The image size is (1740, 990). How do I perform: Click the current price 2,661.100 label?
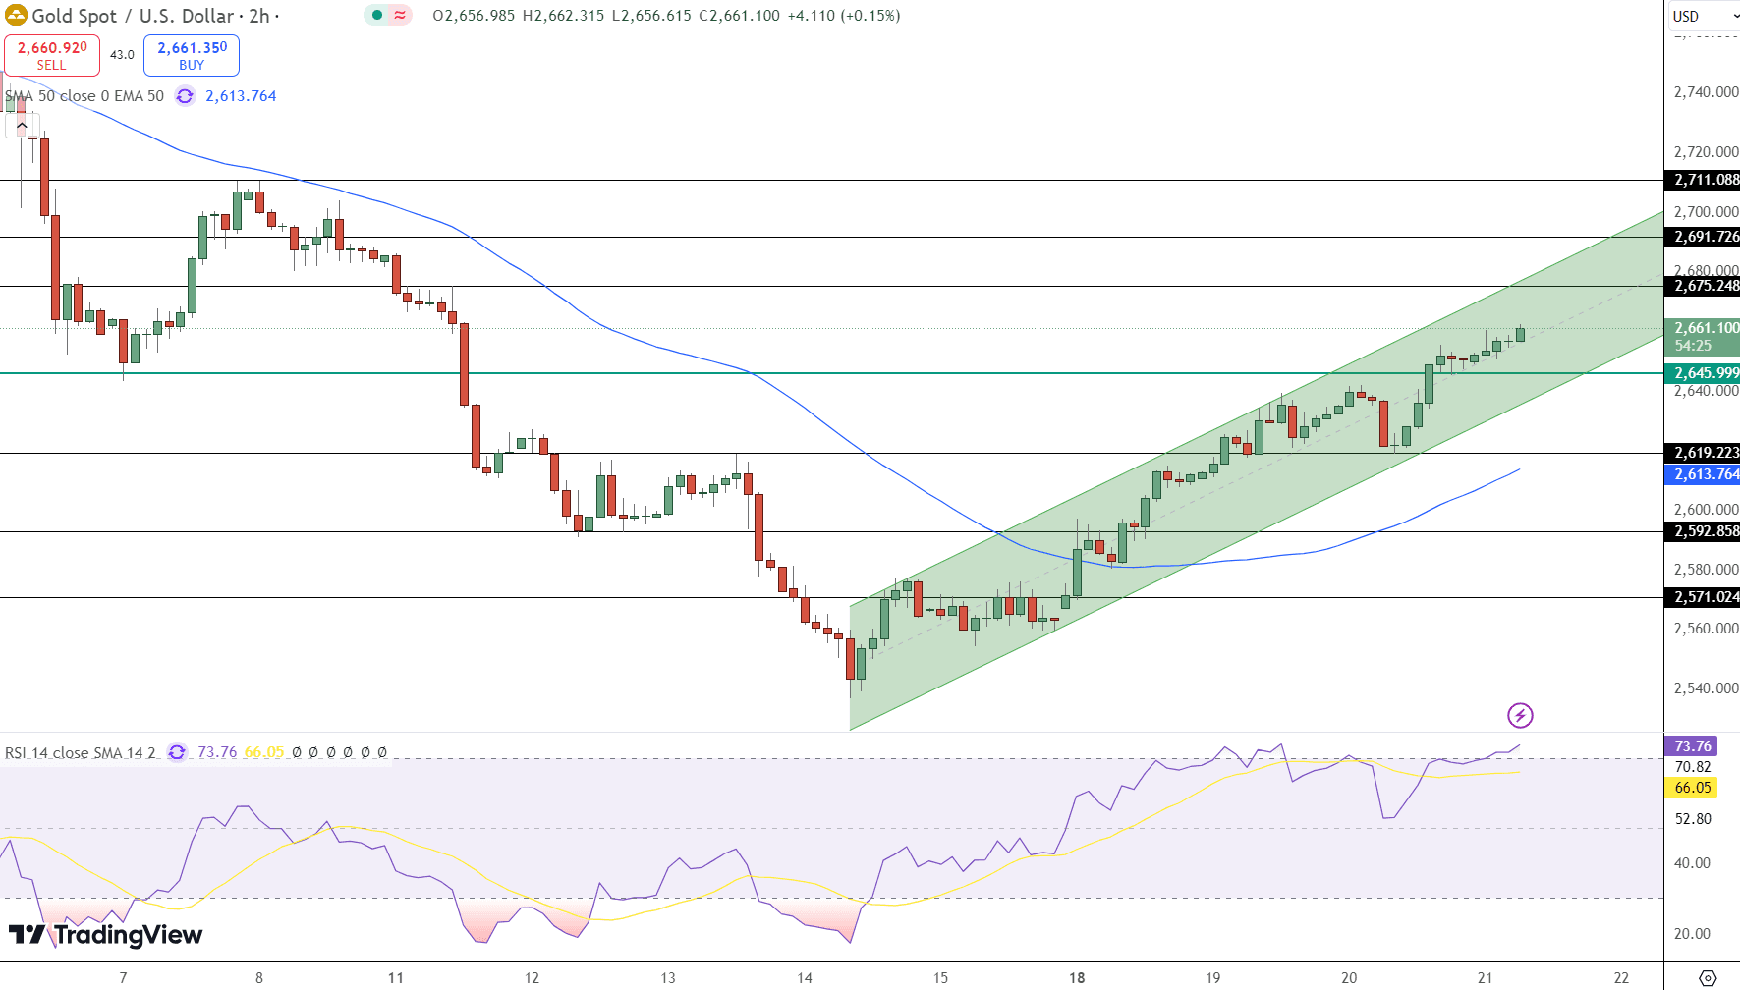click(1703, 337)
